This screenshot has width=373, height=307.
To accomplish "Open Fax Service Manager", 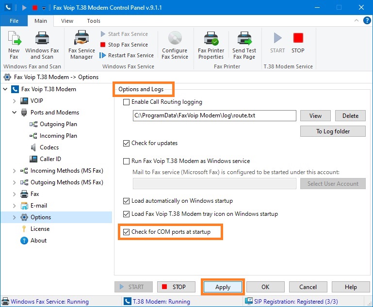I will [81, 45].
